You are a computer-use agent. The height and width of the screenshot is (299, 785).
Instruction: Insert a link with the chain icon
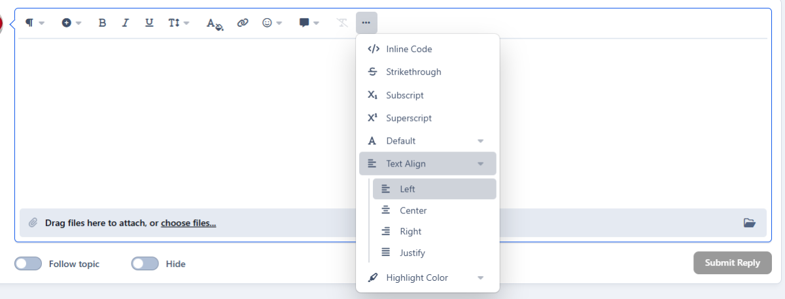click(x=243, y=23)
